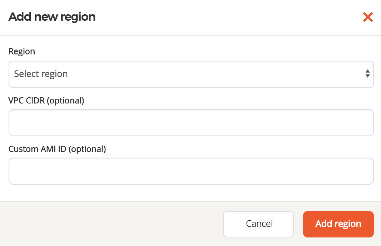
Task: Click the Add new region dialog title
Action: [x=52, y=17]
